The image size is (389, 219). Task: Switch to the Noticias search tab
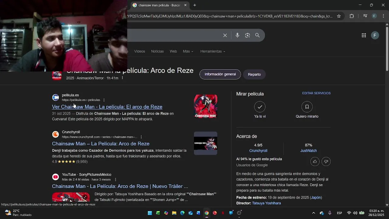coord(157,51)
